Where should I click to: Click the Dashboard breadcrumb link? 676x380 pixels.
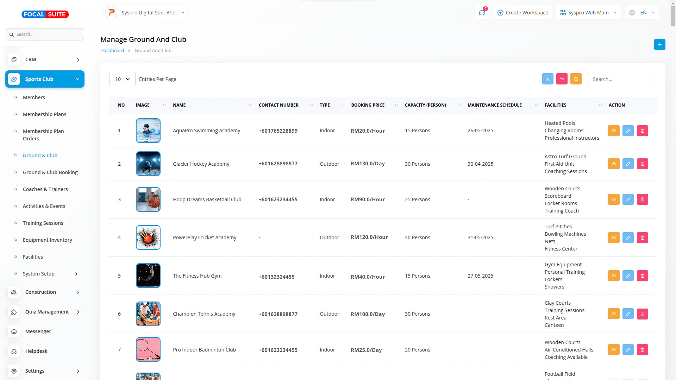112,51
